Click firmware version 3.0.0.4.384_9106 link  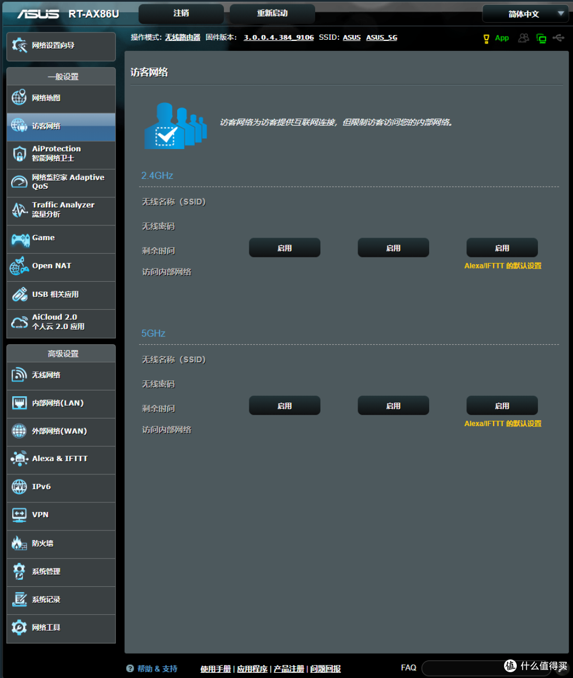[x=279, y=38]
